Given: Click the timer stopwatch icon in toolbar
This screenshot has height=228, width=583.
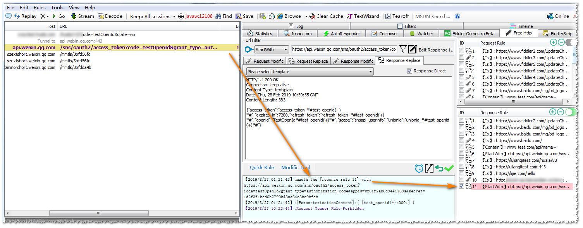Looking at the screenshot, I should pos(272,16).
